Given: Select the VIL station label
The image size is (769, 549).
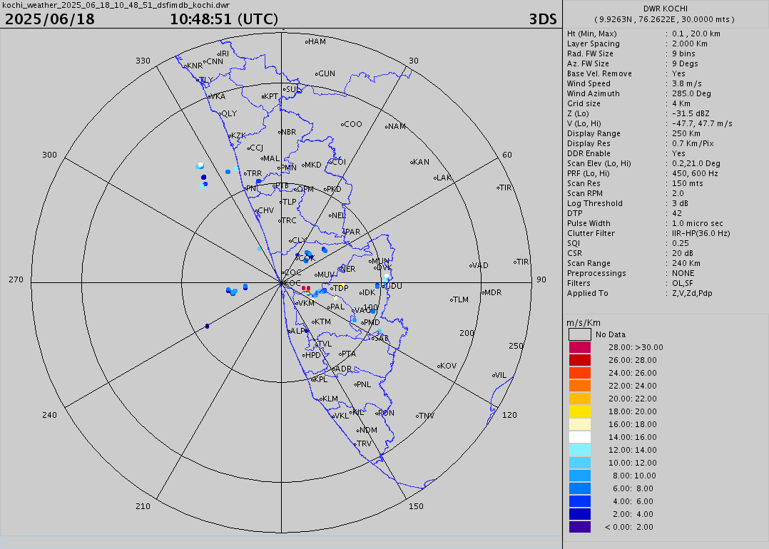Looking at the screenshot, I should coord(501,376).
